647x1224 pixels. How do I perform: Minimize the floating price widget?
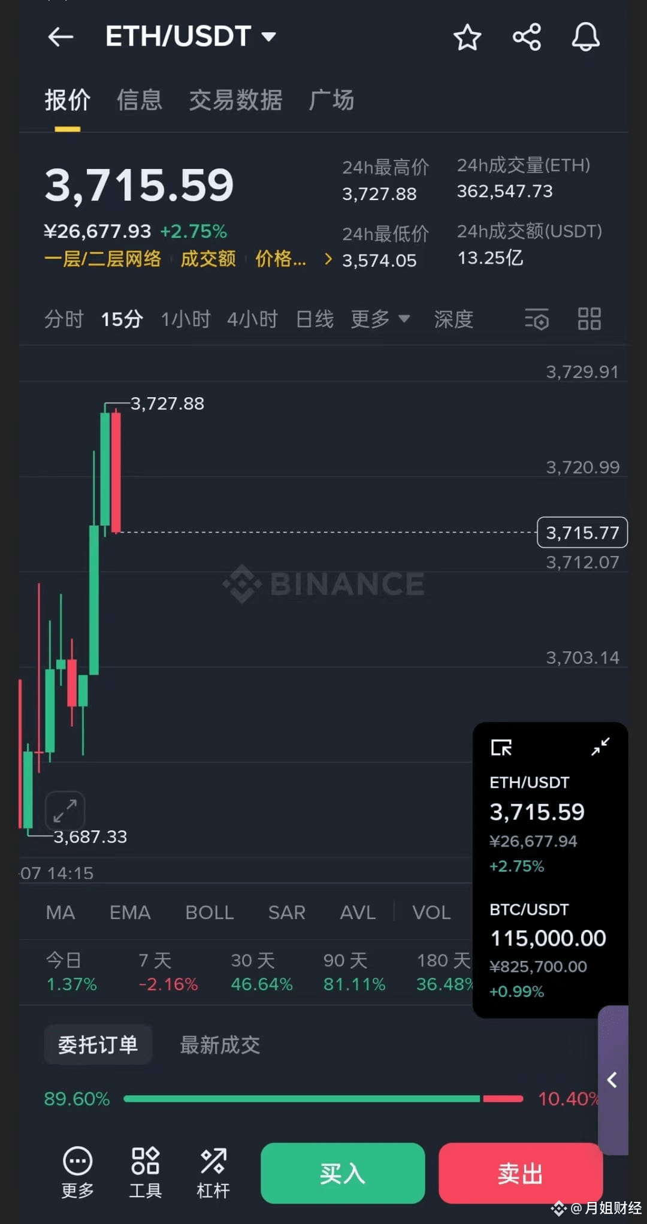tap(600, 747)
